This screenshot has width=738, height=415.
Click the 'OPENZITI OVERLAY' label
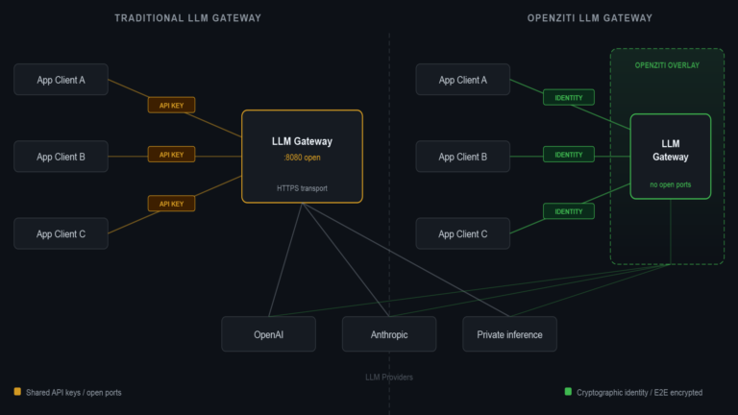667,65
